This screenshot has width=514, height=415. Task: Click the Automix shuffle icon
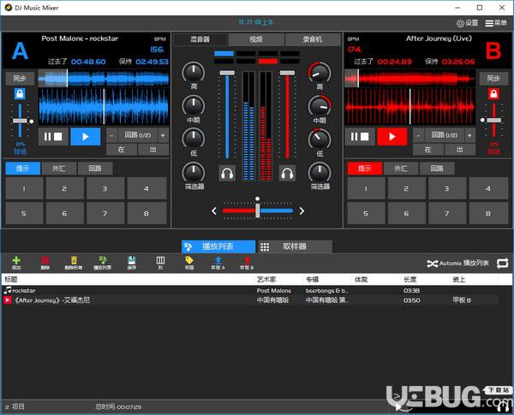(x=433, y=264)
